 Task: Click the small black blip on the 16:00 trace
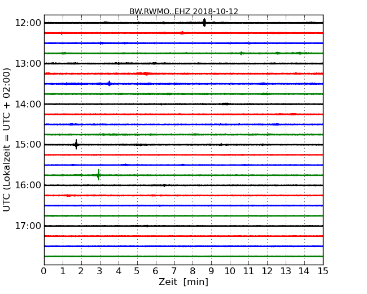pyautogui.click(x=164, y=185)
